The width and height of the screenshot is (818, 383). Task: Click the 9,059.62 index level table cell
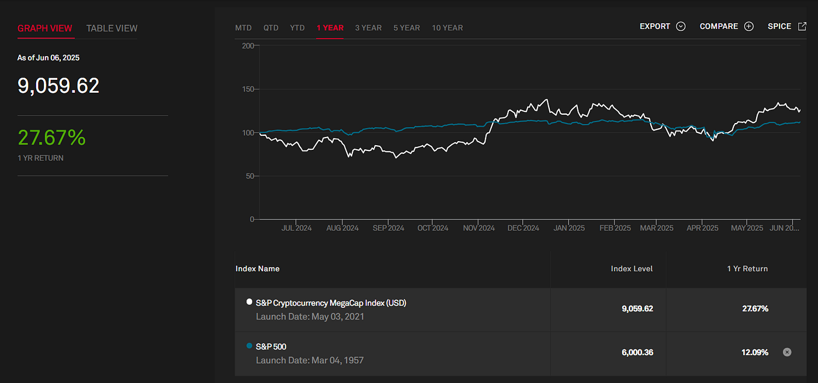[x=637, y=308]
